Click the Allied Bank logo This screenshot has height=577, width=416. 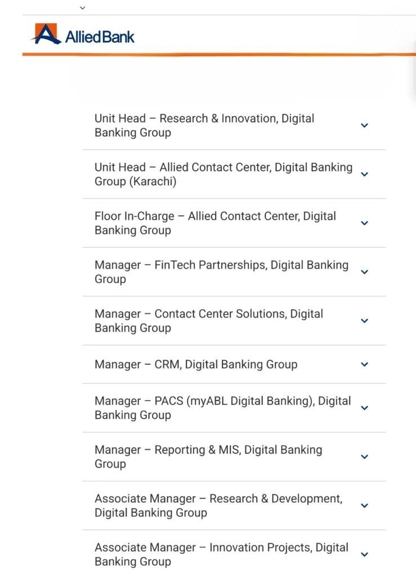coord(83,35)
